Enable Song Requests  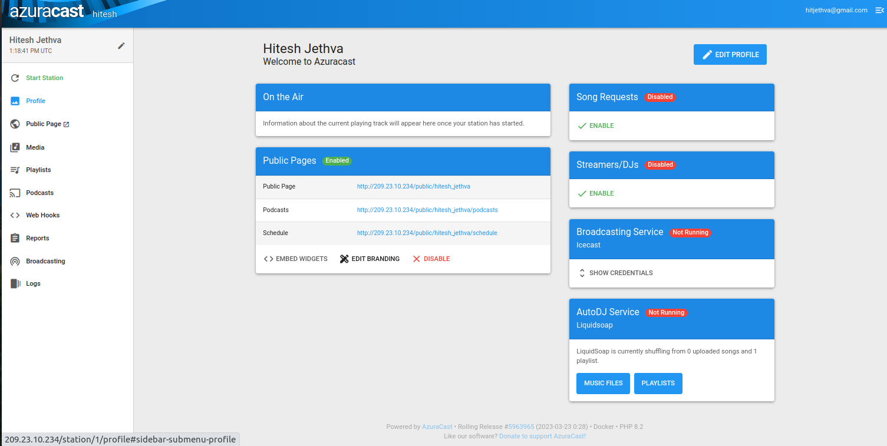pos(596,125)
